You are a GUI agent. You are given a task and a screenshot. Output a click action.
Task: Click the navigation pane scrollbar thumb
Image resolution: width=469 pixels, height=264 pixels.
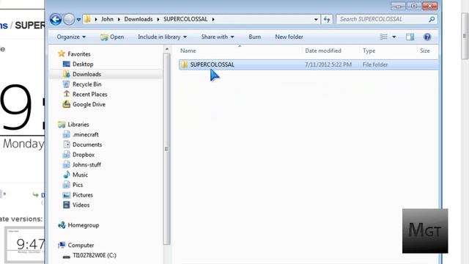click(x=167, y=149)
